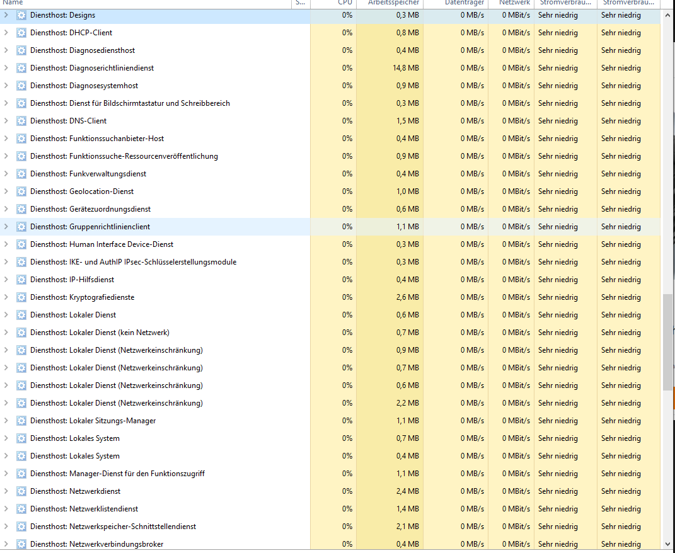Image resolution: width=675 pixels, height=553 pixels.
Task: Select 'Diensthost: Netzwerkspeicher-Schnittstellendienst' name text
Action: (x=113, y=527)
